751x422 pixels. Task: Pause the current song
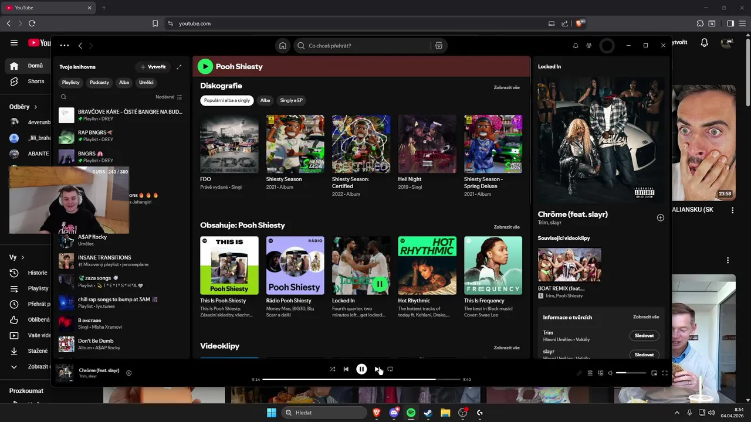point(361,369)
